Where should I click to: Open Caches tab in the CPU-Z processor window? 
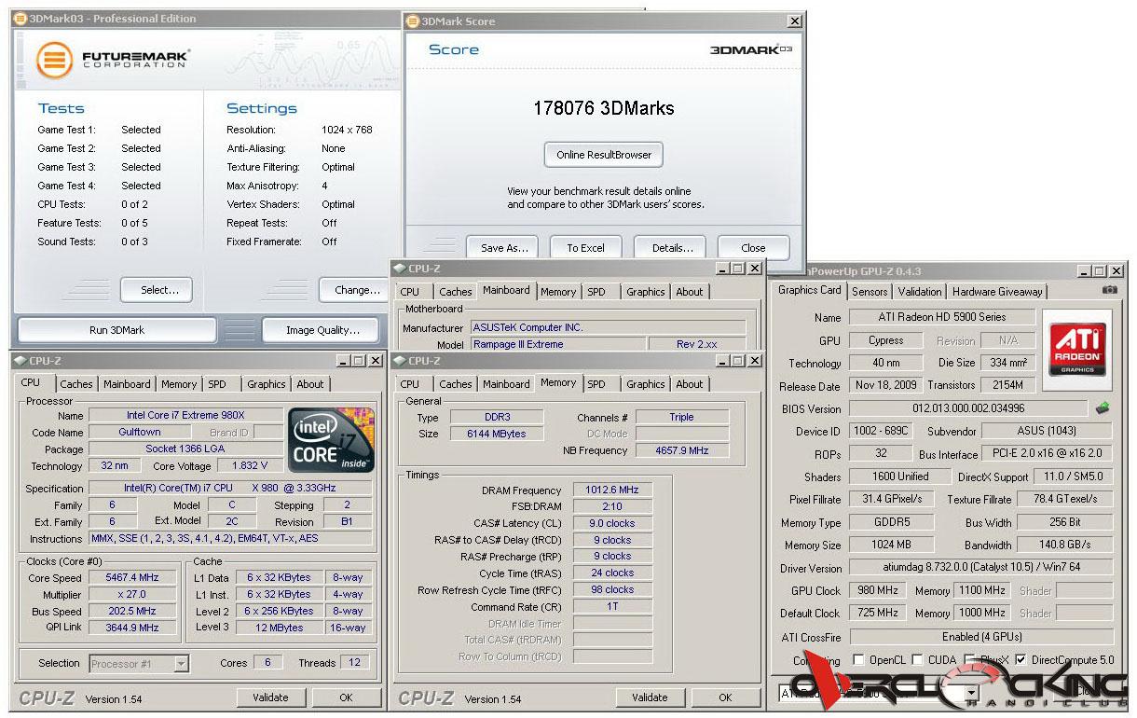(76, 384)
